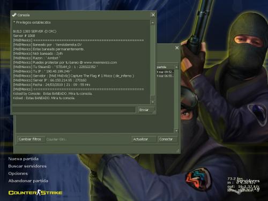Click the server list scrollbar up arrow

coord(176,67)
